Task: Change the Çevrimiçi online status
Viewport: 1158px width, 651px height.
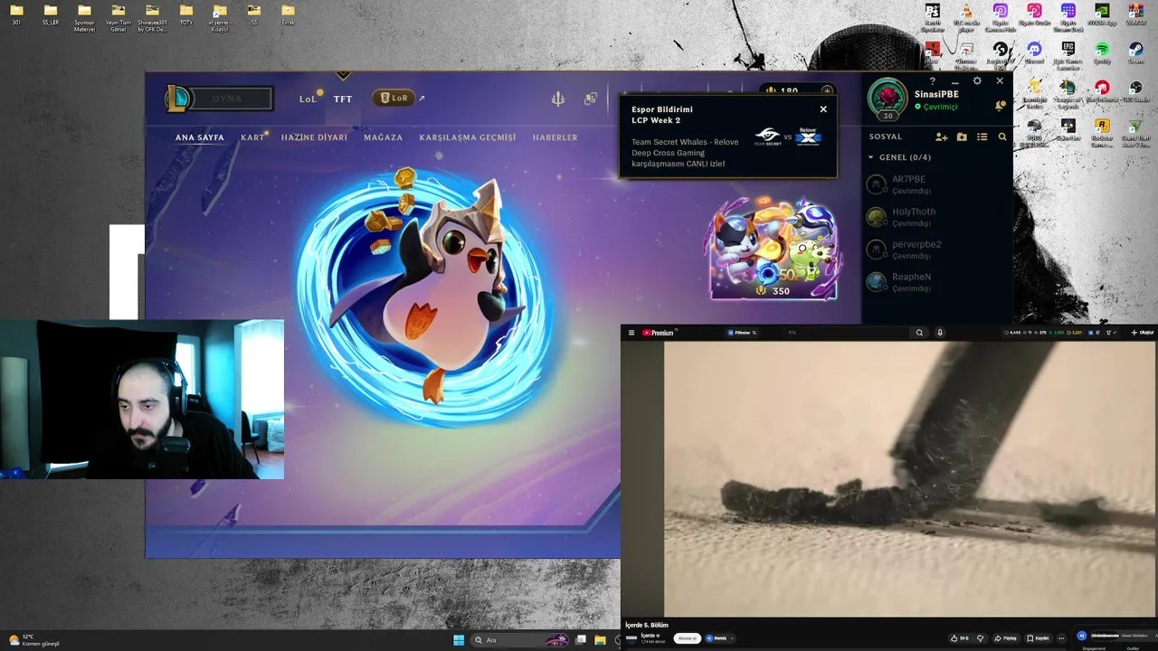Action: pyautogui.click(x=935, y=107)
